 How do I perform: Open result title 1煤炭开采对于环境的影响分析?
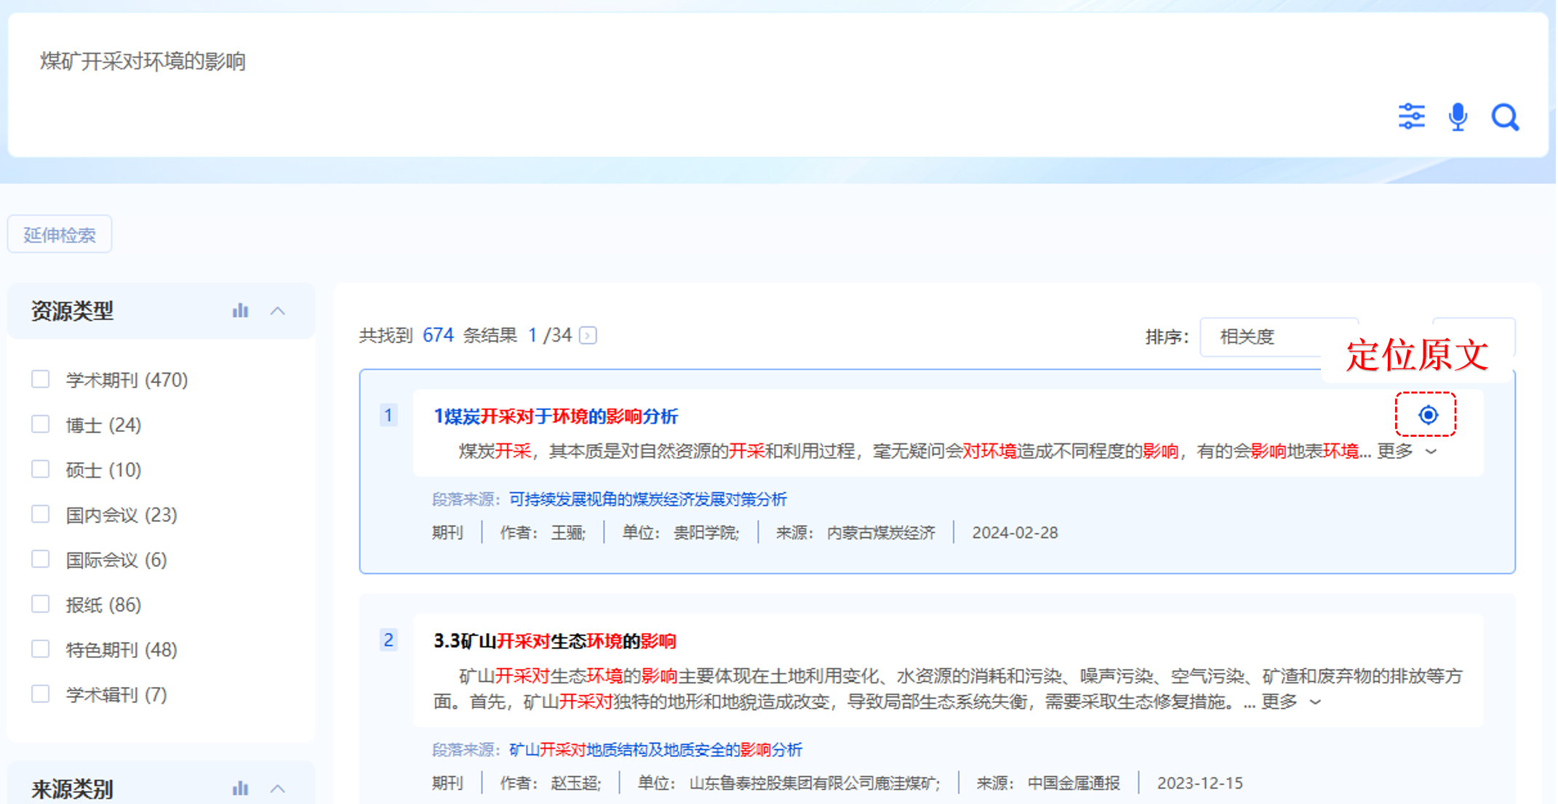point(556,417)
